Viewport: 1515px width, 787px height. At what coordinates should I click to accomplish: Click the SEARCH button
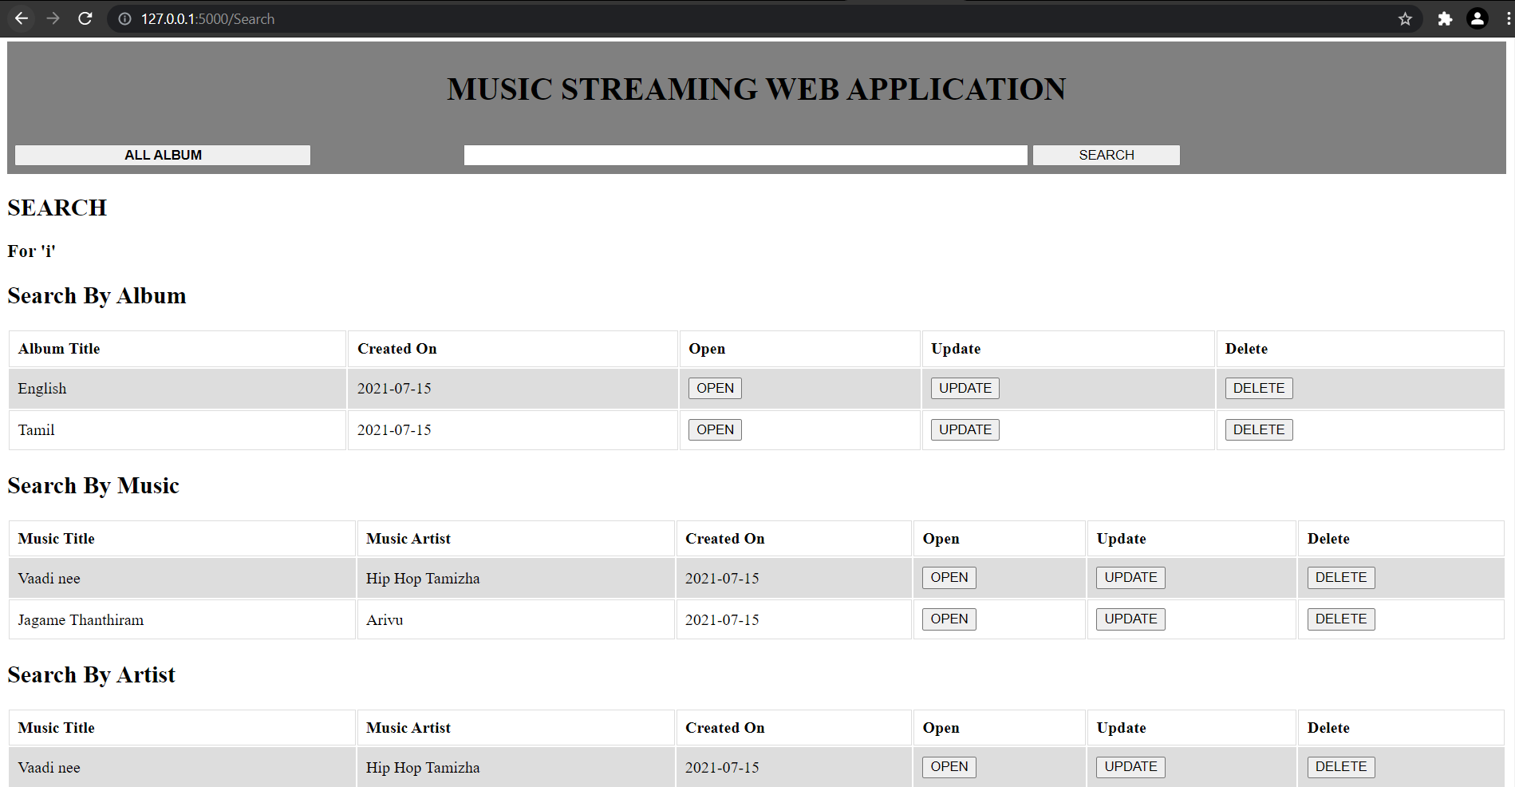click(1106, 155)
